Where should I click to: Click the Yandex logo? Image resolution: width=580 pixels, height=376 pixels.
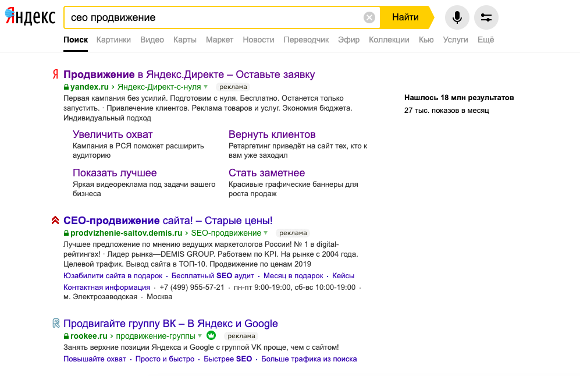[x=30, y=17]
